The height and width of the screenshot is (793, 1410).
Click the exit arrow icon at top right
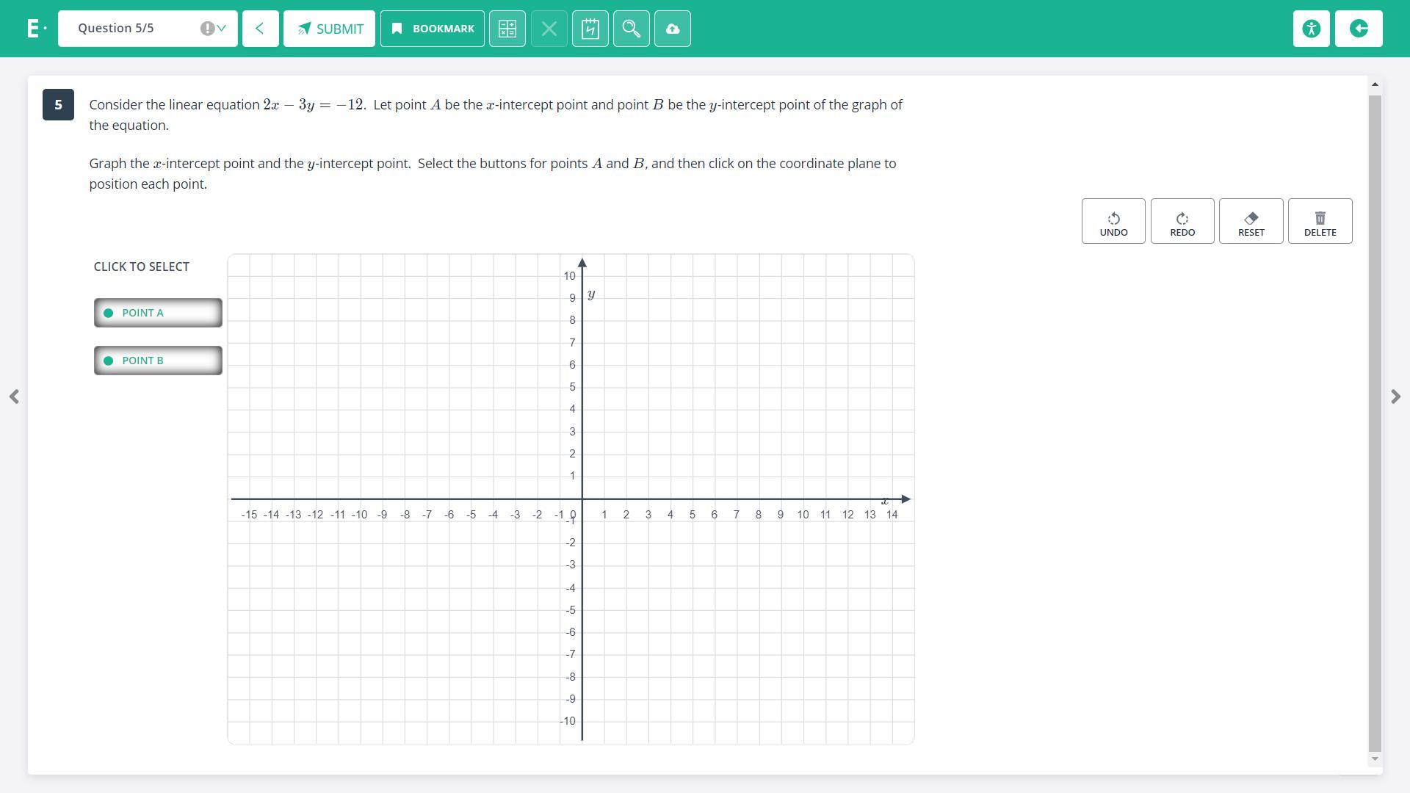point(1358,29)
